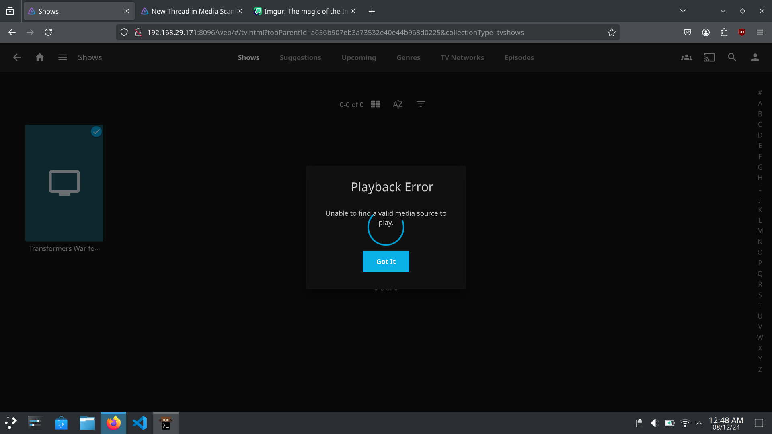Open the Episodes tab
The height and width of the screenshot is (434, 772).
click(519, 57)
